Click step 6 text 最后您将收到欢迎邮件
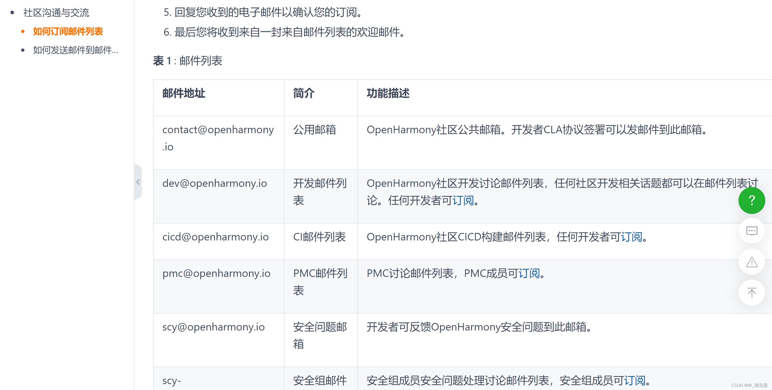 290,32
